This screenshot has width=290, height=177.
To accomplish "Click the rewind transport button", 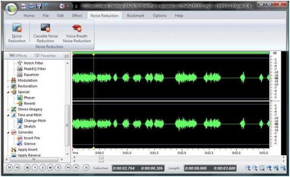I will pyautogui.click(x=17, y=167).
